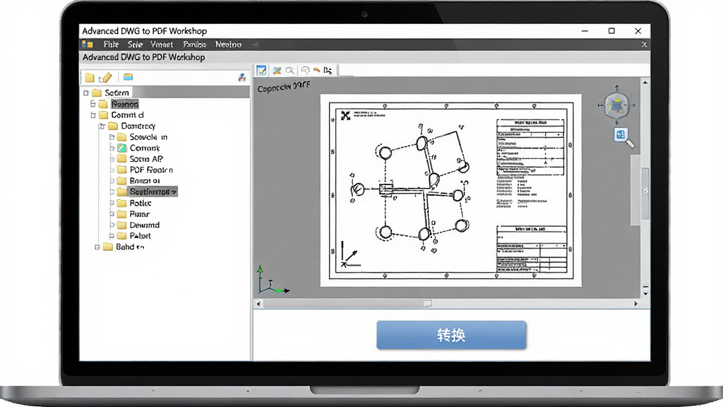Maximize the Advanced DWG to PDF Workshop window
The image size is (723, 407).
(x=611, y=31)
